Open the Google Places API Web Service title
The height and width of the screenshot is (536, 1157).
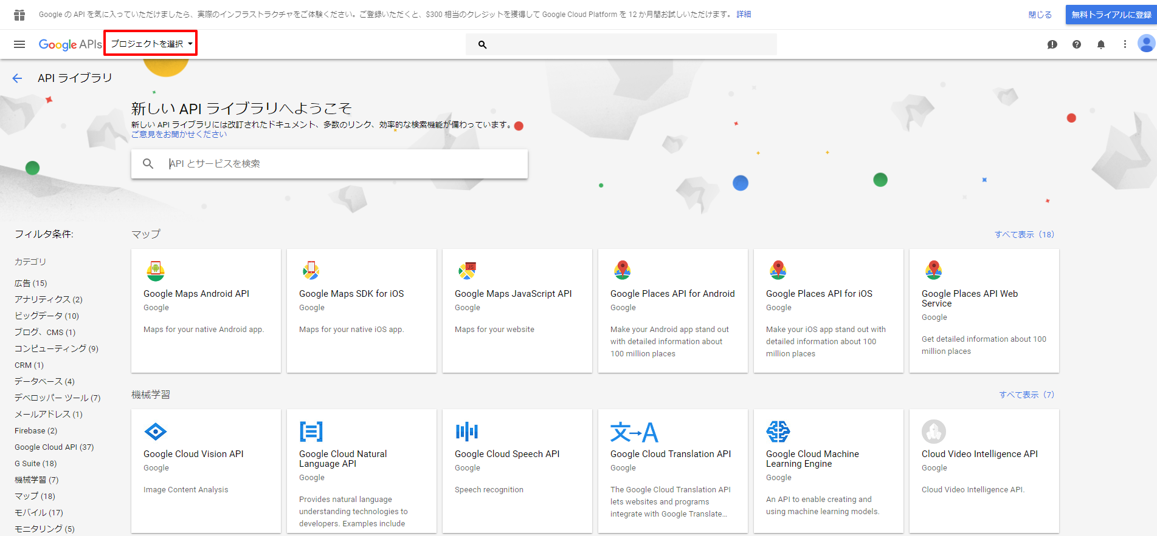(970, 299)
